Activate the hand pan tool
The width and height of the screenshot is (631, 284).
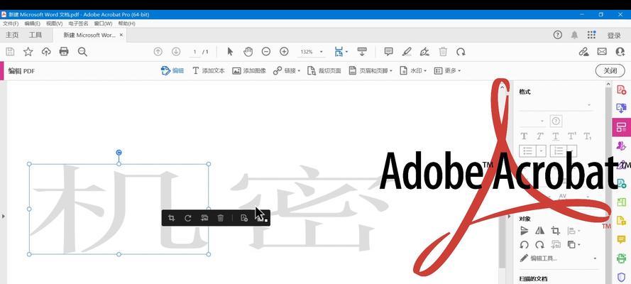pyautogui.click(x=248, y=52)
